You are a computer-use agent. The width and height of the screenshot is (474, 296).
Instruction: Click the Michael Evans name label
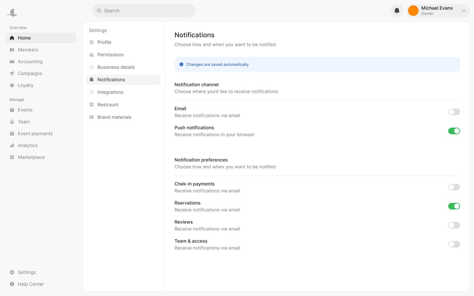coord(437,8)
